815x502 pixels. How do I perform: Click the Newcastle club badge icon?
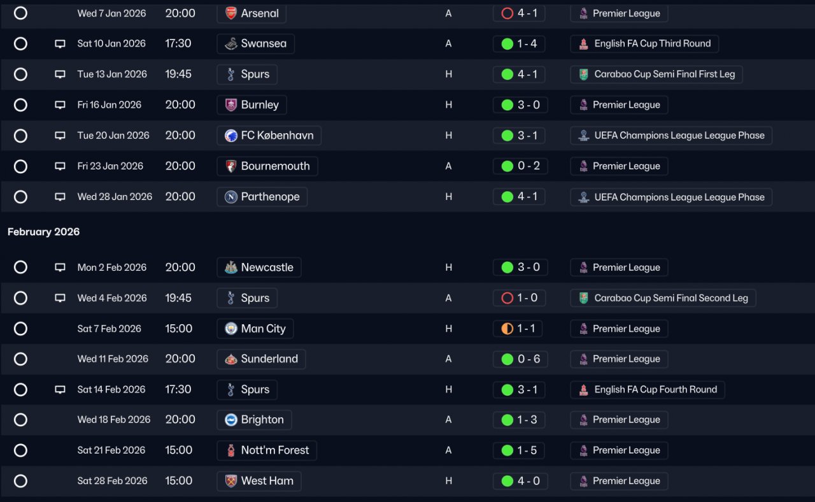coord(231,268)
